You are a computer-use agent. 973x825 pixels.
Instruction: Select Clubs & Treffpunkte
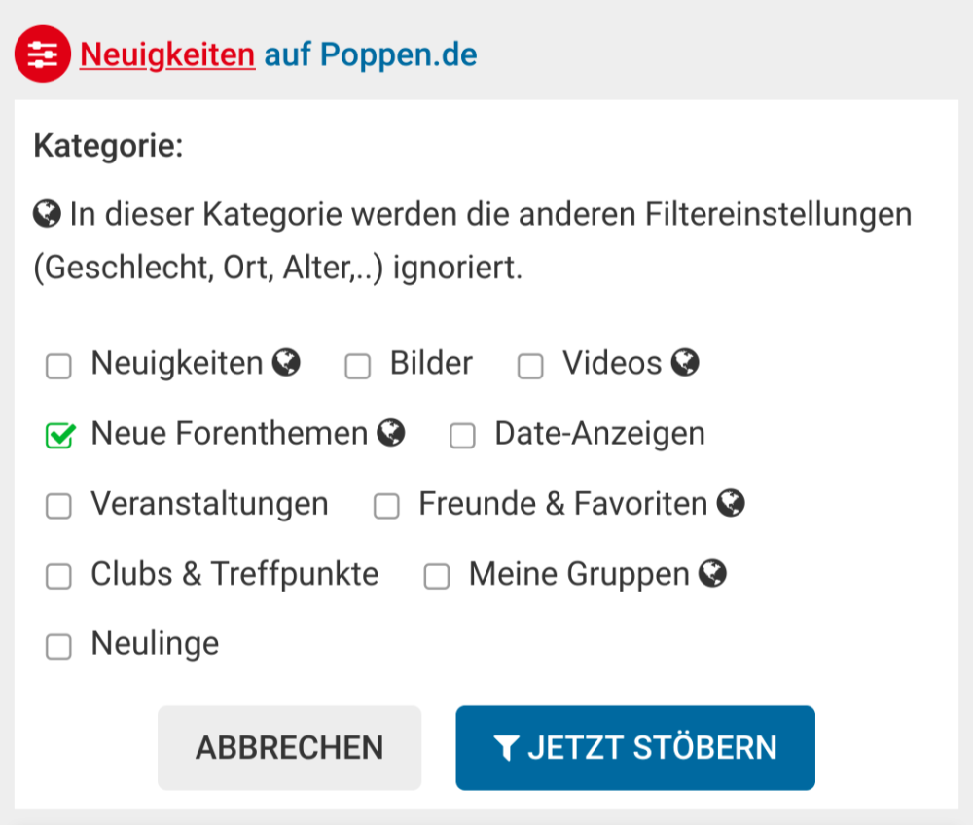(58, 577)
